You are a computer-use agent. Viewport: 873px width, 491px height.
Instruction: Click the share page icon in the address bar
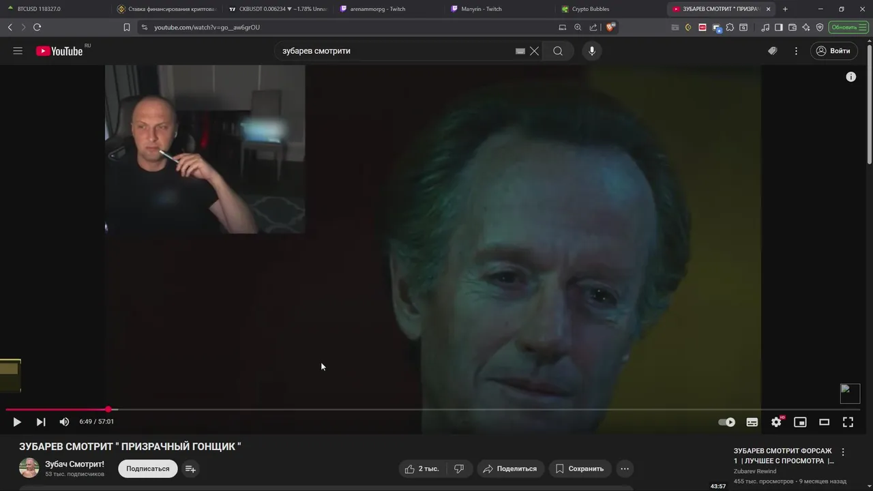click(593, 27)
